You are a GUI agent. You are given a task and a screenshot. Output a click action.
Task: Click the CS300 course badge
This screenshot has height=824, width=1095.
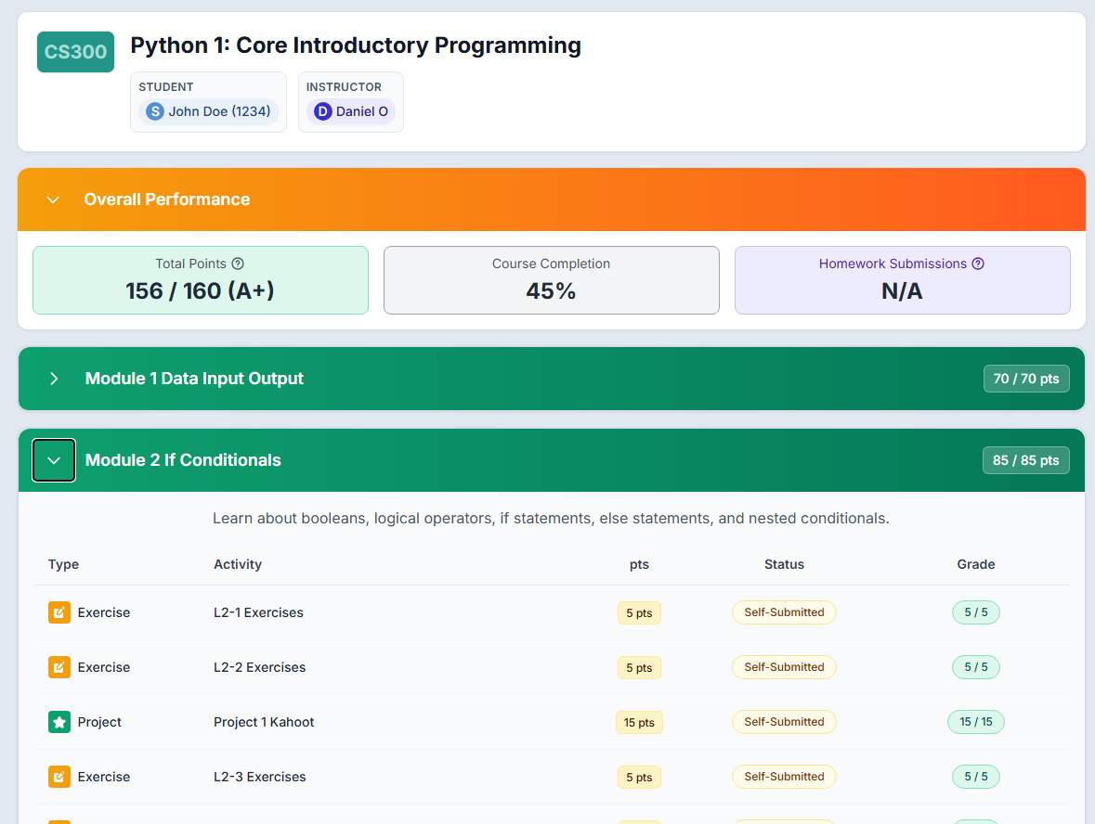click(x=75, y=52)
